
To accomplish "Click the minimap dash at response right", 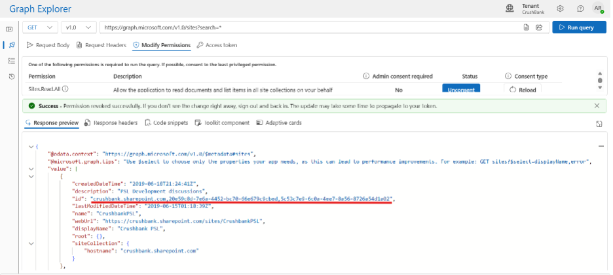I will tap(601, 146).
